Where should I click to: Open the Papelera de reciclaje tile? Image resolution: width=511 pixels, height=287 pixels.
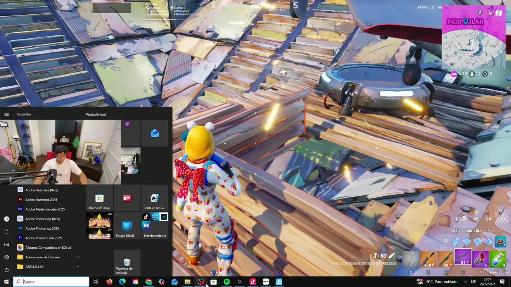127,263
